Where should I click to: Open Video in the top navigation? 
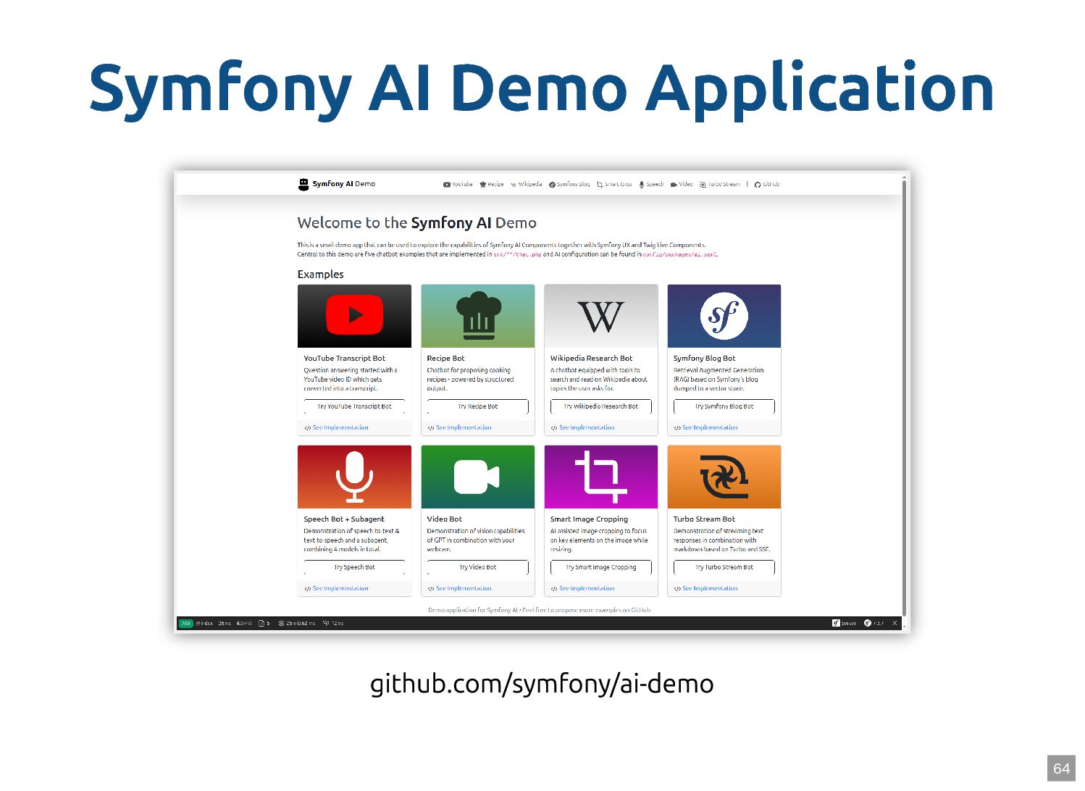click(682, 184)
